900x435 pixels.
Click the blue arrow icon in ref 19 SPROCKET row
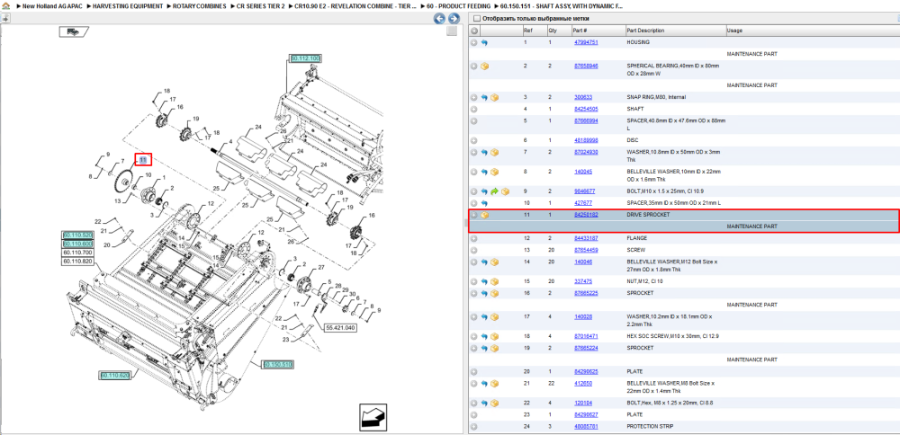[x=484, y=348]
